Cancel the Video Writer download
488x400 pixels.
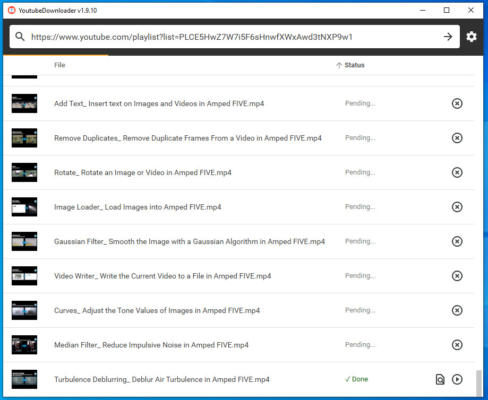pyautogui.click(x=457, y=276)
